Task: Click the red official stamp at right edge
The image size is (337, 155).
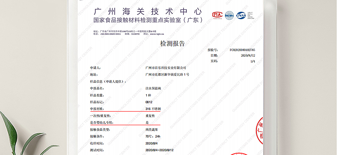Action: [x=260, y=131]
